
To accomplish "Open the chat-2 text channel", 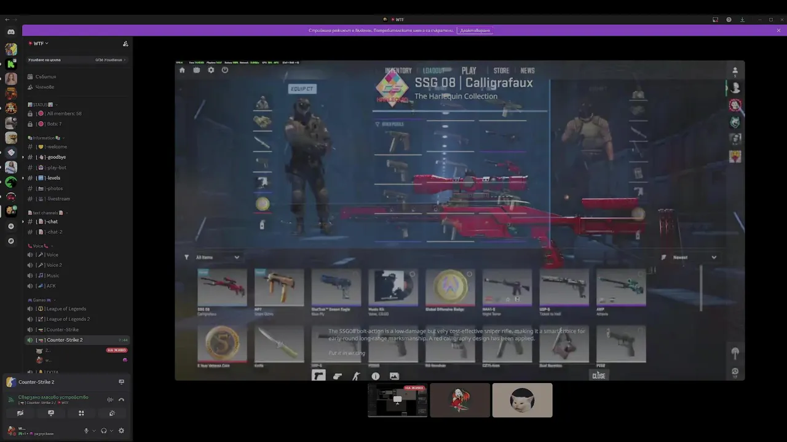I will 77,232.
